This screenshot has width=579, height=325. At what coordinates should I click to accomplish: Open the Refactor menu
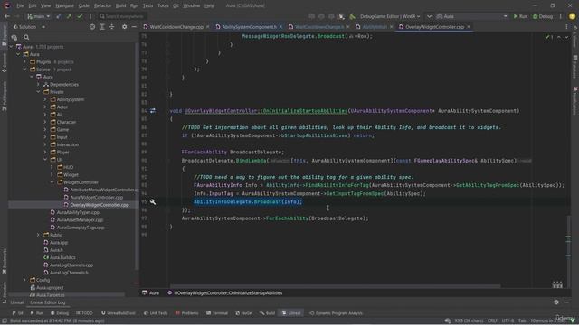point(102,6)
